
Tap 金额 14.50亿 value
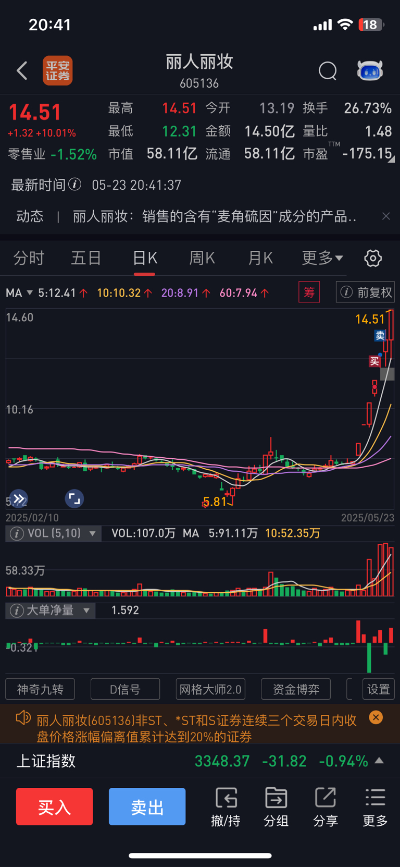(270, 131)
